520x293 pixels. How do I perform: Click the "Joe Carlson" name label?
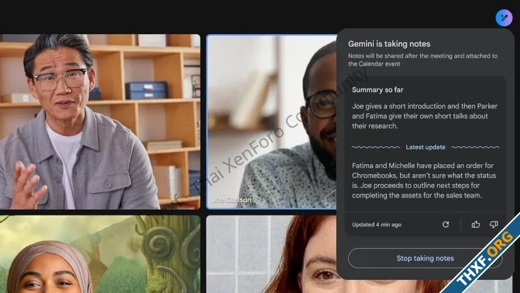(232, 200)
